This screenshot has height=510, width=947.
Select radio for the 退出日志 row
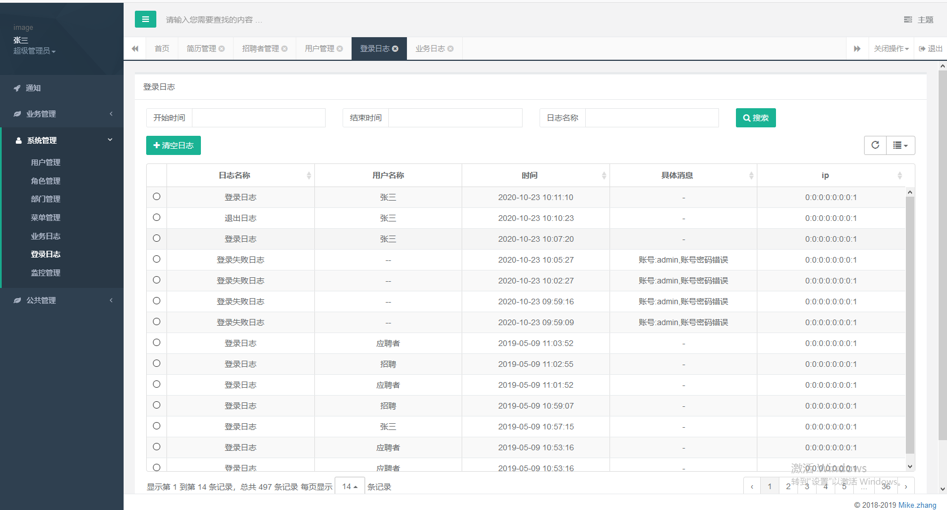[x=156, y=218]
